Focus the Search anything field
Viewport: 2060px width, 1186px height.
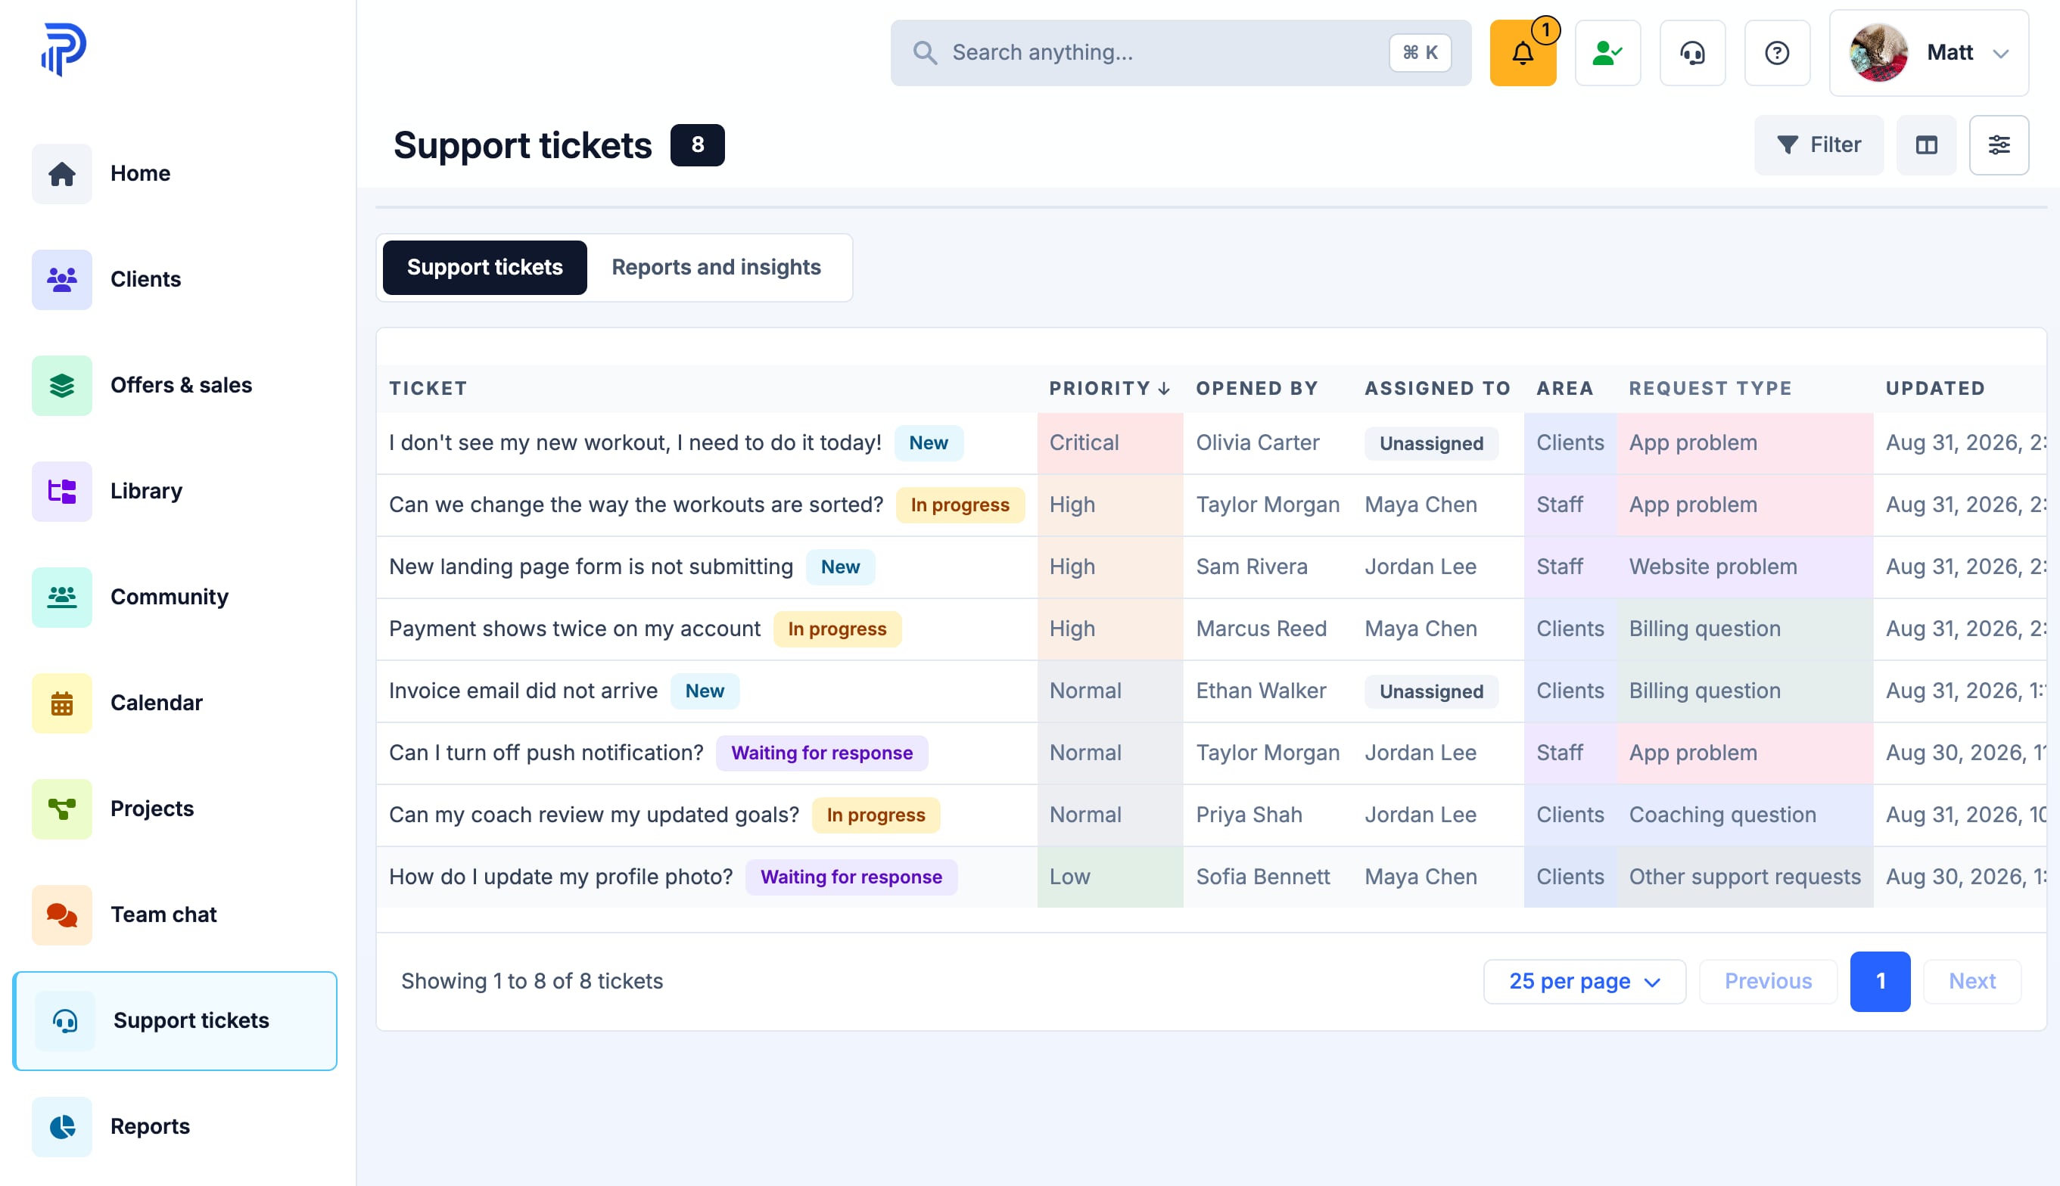[x=1181, y=53]
